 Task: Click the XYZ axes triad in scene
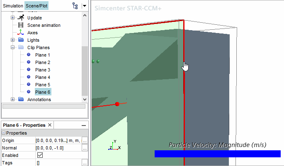pos(114,145)
